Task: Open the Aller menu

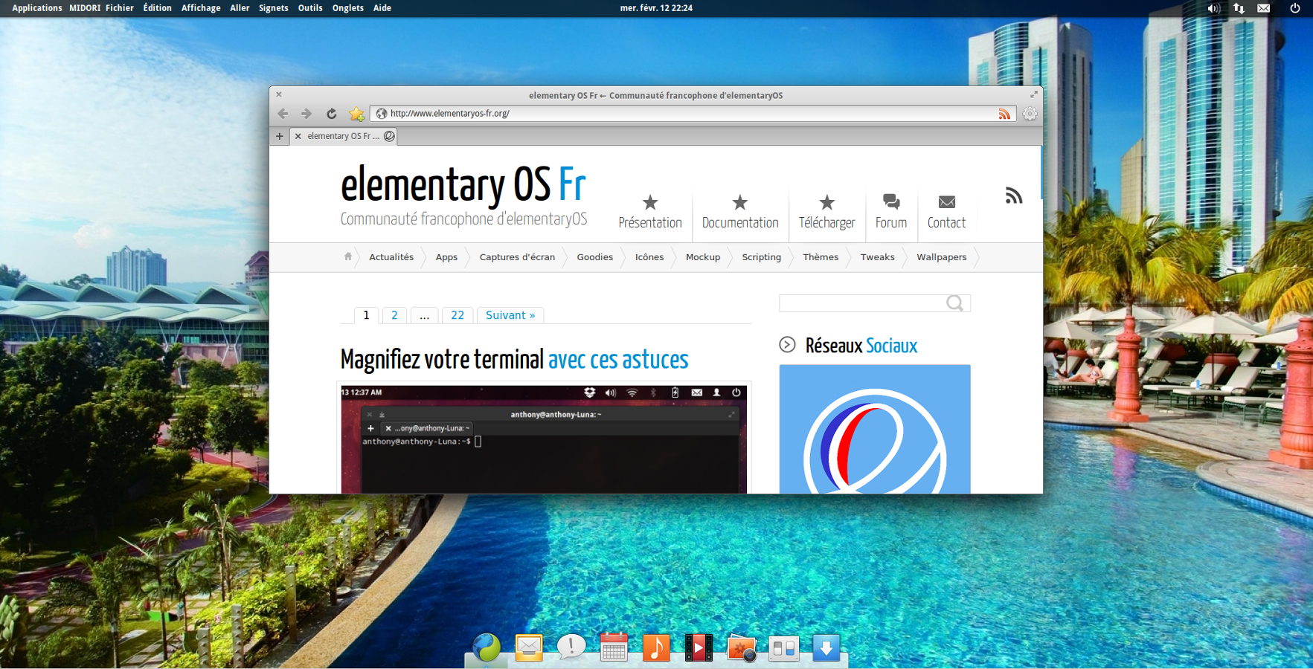Action: coord(240,8)
